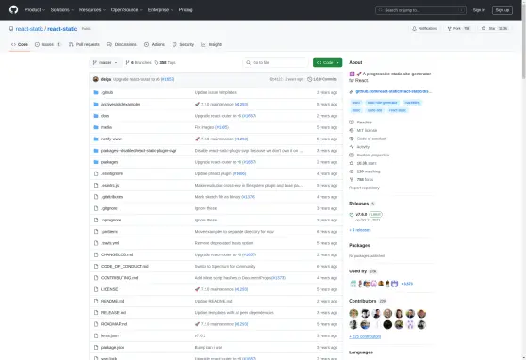Click the clock icon next to Commits
The image size is (526, 360).
pos(309,79)
